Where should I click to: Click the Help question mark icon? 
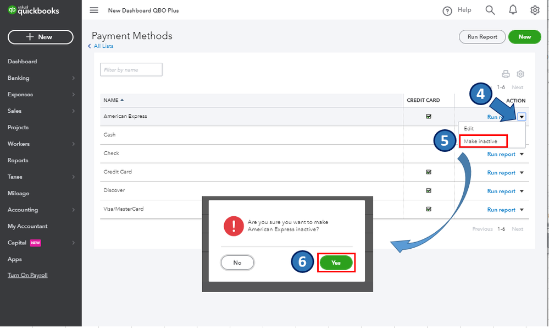click(x=447, y=11)
